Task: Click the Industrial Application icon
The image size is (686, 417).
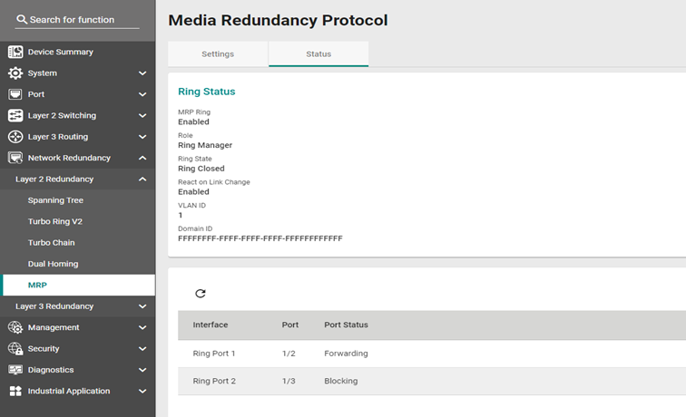Action: coord(15,392)
